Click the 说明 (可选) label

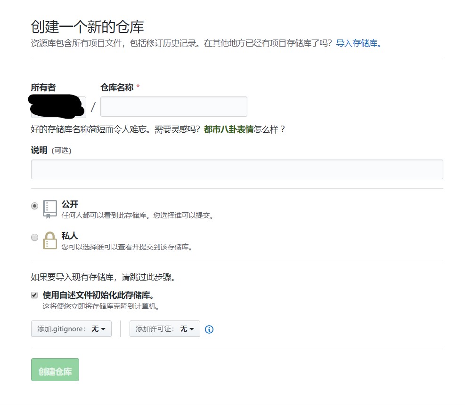coord(51,150)
